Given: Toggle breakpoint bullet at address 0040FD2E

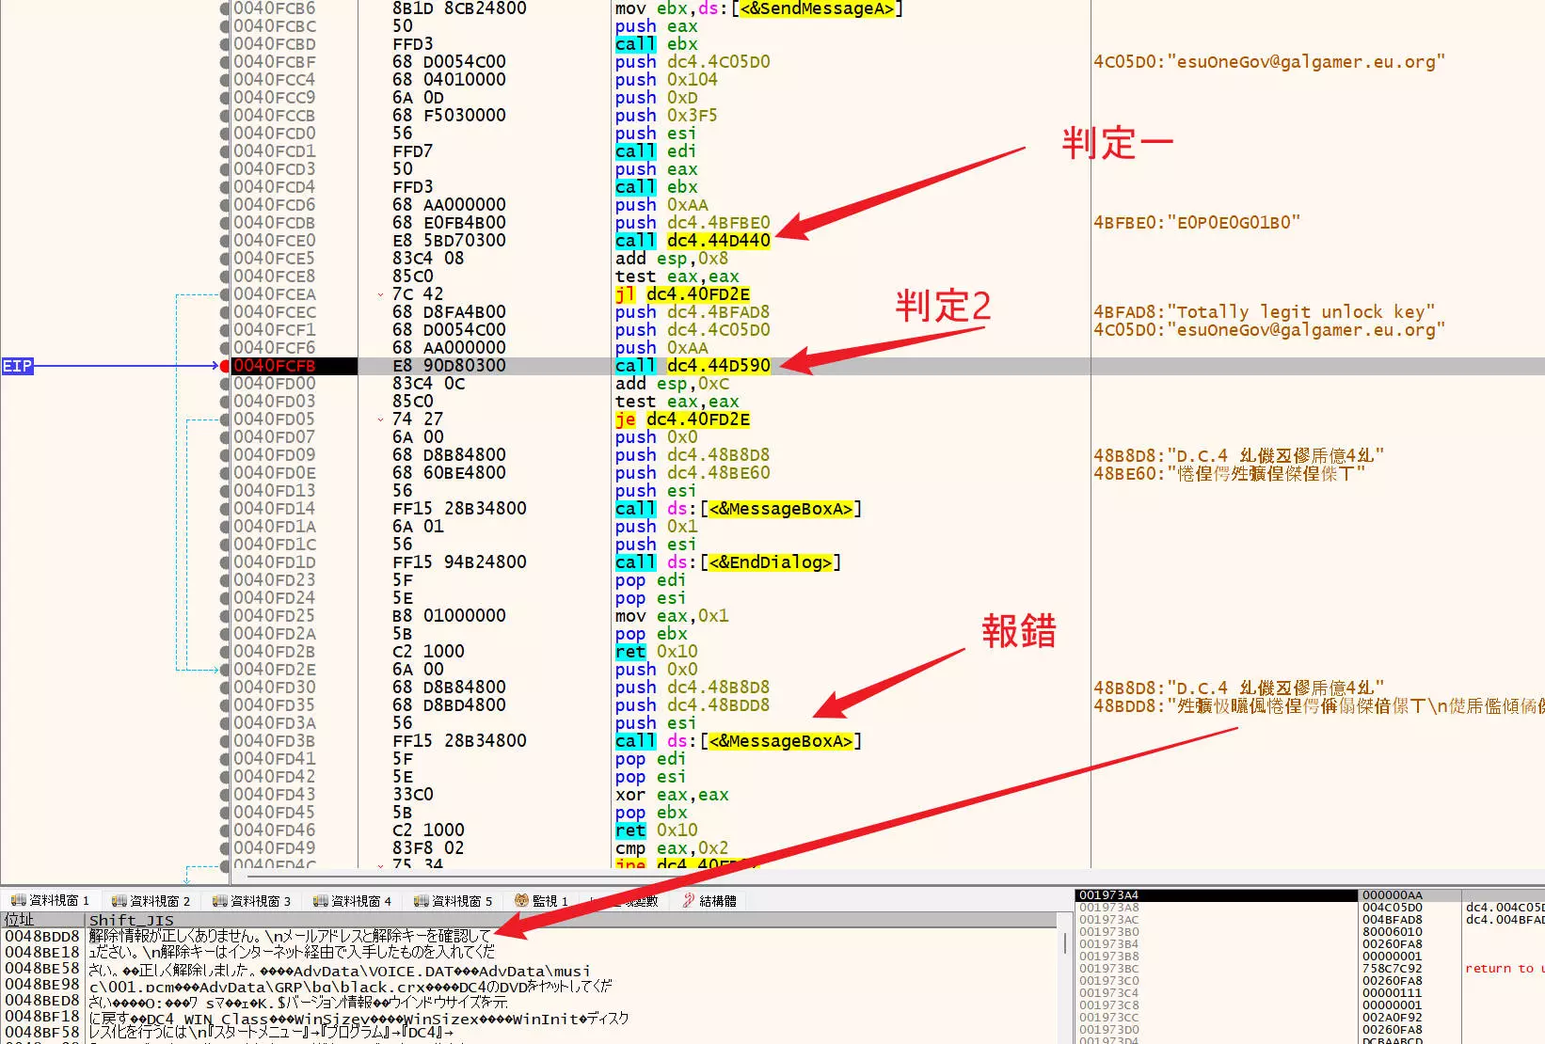Looking at the screenshot, I should 225,670.
